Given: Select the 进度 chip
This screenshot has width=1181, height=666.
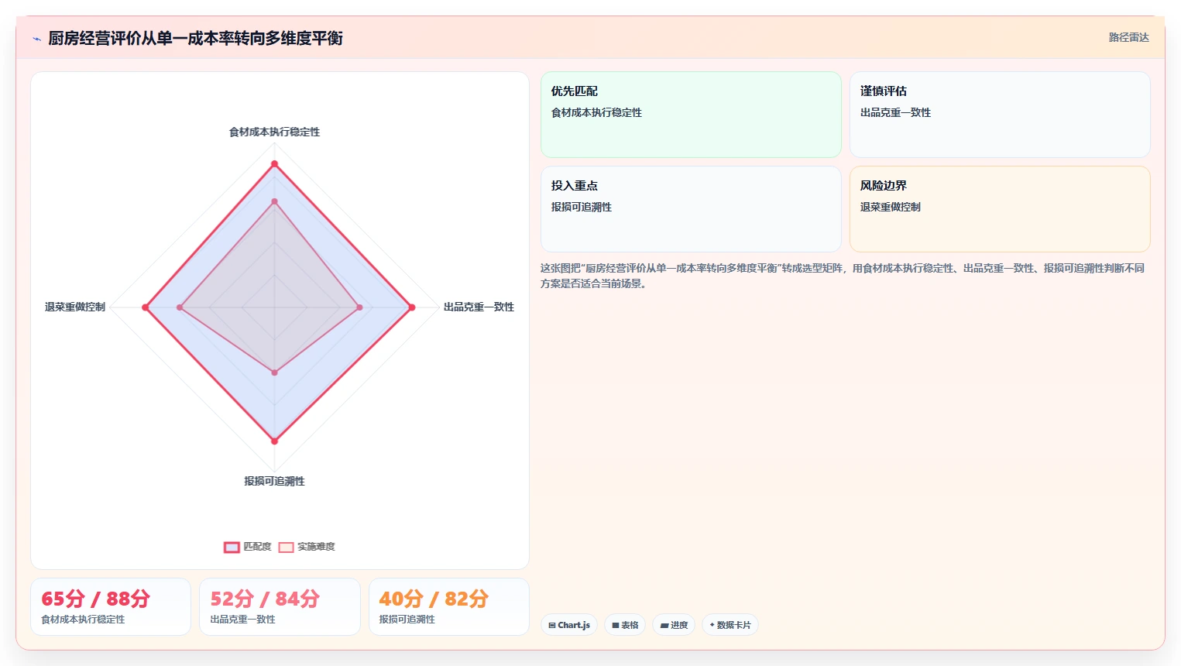Looking at the screenshot, I should pyautogui.click(x=674, y=625).
